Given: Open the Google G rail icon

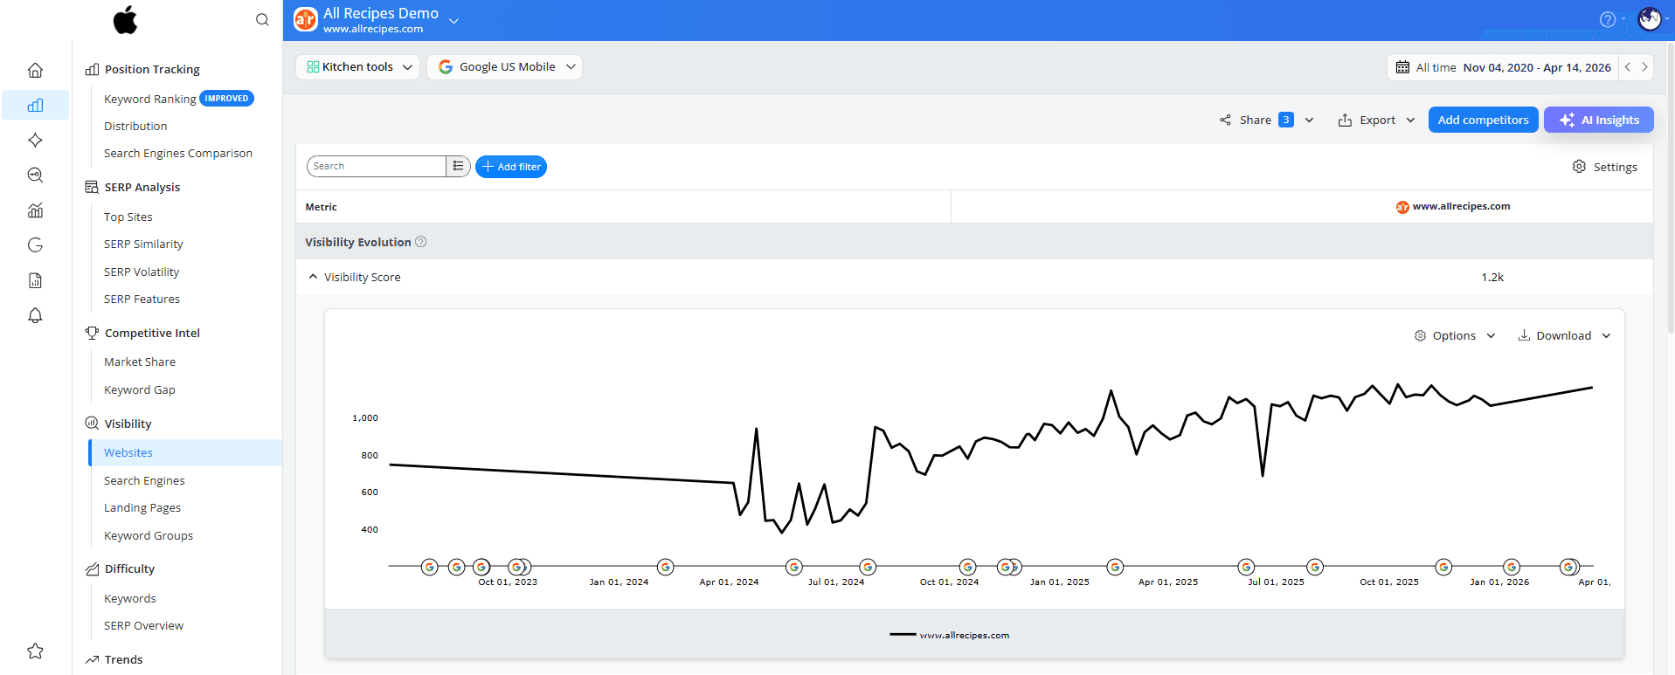Looking at the screenshot, I should tap(35, 245).
